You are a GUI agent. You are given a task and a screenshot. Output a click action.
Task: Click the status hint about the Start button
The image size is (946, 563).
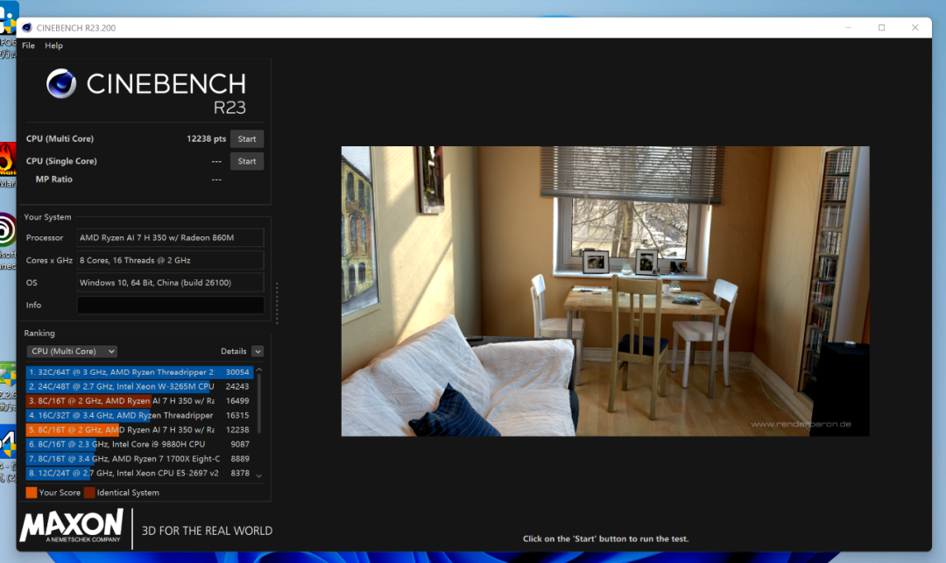(606, 538)
